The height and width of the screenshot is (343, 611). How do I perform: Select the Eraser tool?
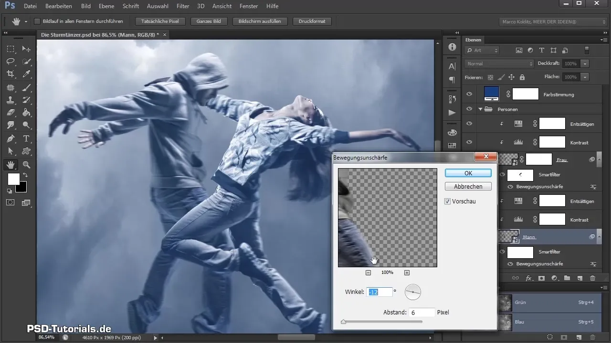[11, 113]
